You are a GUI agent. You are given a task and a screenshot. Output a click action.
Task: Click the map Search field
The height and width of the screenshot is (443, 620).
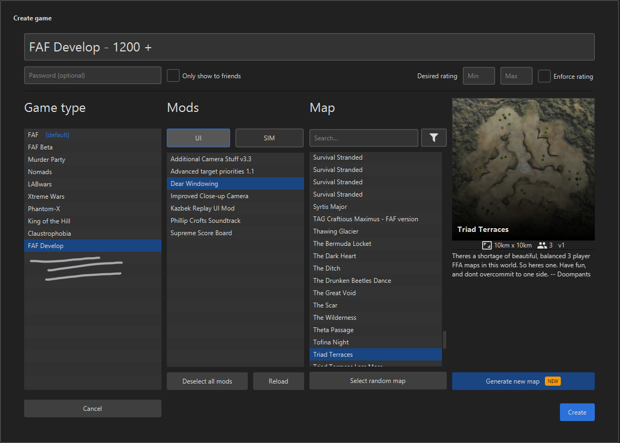(364, 138)
